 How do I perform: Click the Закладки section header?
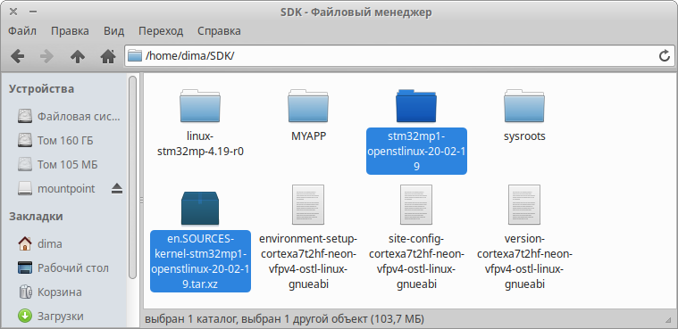[x=37, y=217]
